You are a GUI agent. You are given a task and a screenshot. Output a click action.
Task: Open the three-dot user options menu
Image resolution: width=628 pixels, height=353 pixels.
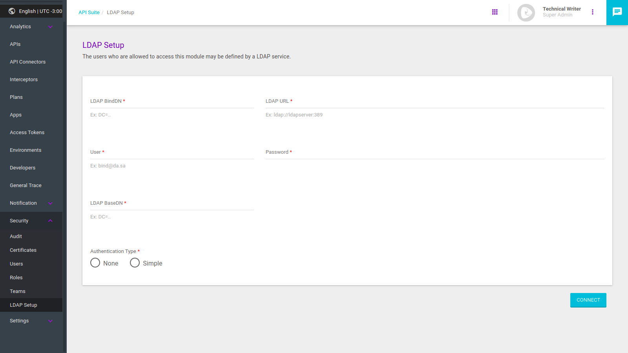coord(593,12)
